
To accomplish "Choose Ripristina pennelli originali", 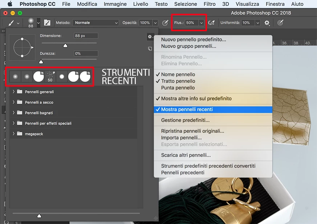I will click(x=213, y=131).
